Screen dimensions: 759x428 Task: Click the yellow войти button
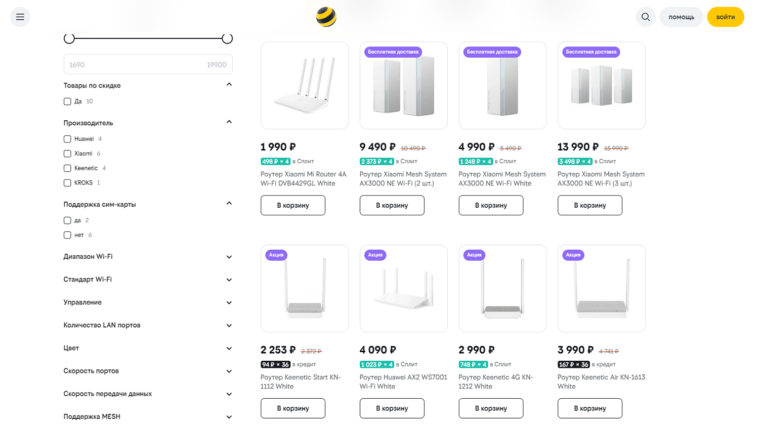pyautogui.click(x=726, y=17)
